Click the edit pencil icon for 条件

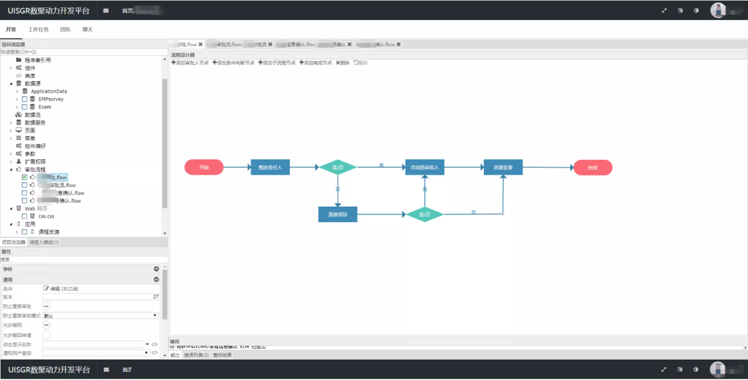coord(46,288)
